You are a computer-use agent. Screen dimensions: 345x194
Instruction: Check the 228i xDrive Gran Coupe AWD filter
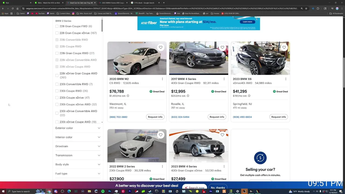coord(57,75)
